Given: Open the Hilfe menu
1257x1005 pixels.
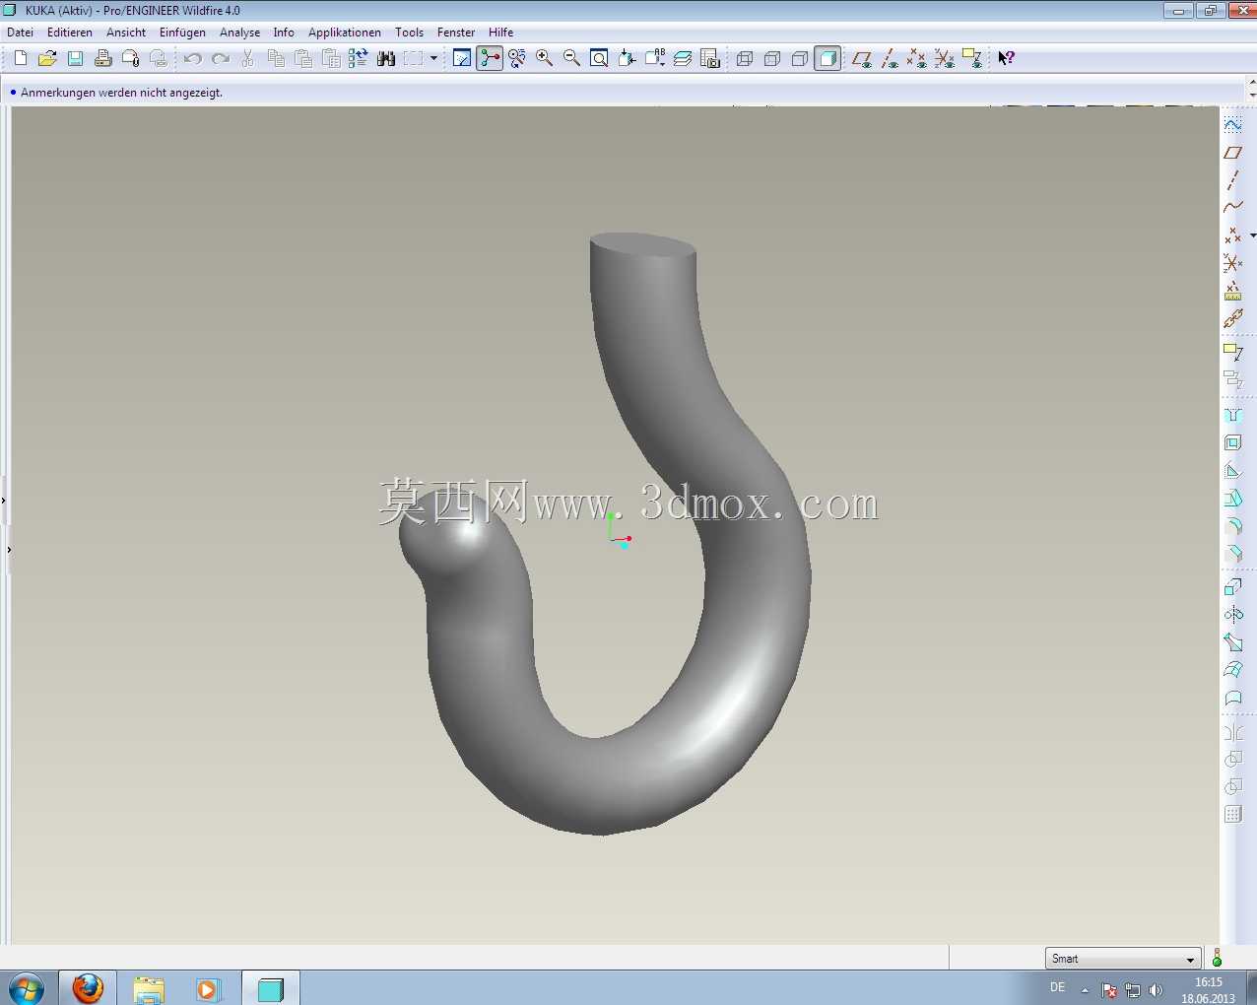Looking at the screenshot, I should point(500,33).
